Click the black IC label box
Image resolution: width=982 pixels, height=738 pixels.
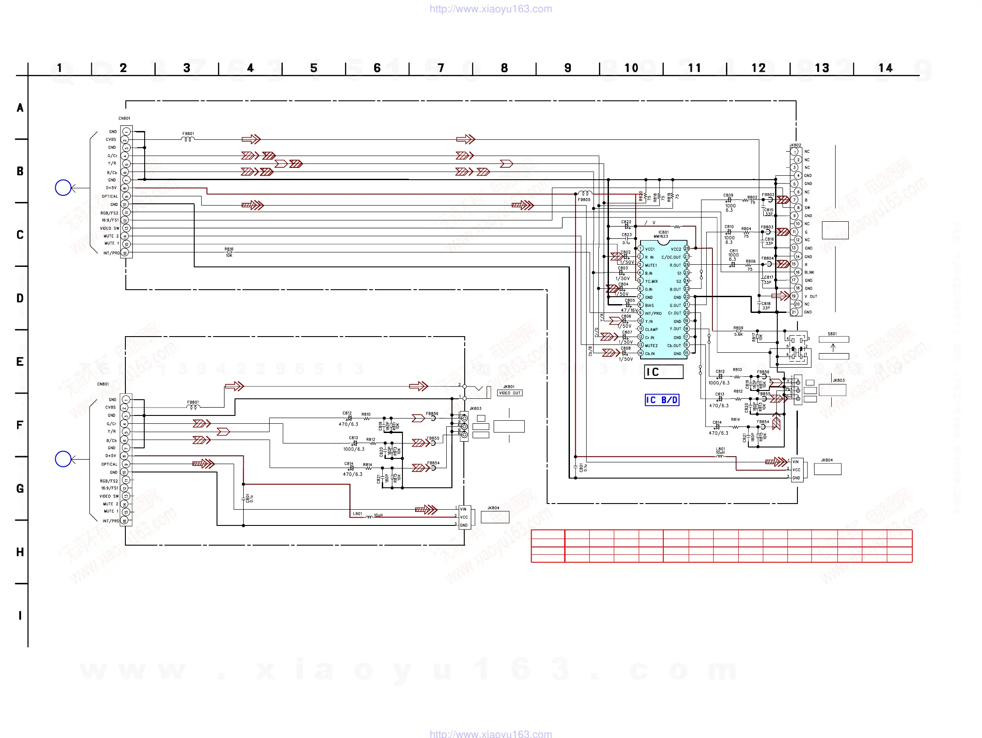coord(663,372)
